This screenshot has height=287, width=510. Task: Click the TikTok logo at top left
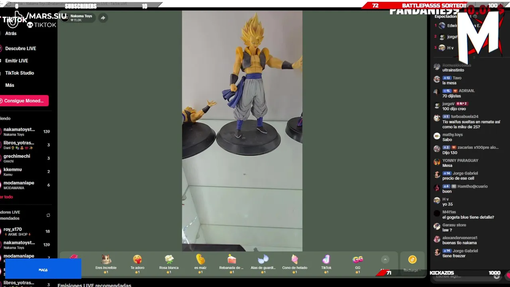tap(14, 20)
